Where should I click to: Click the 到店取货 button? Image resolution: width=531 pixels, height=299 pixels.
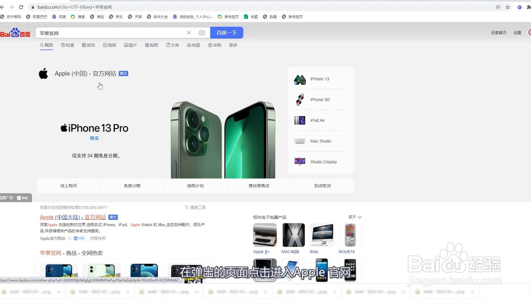click(323, 186)
